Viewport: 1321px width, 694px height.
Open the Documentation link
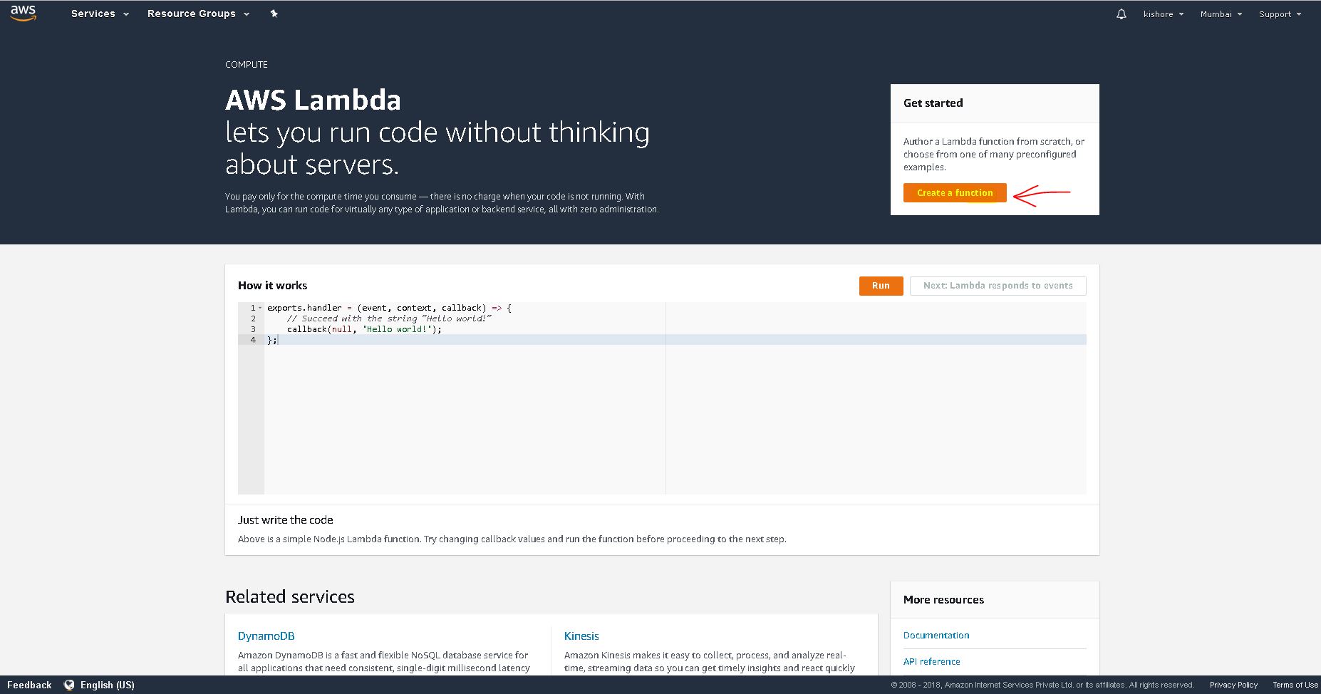click(x=936, y=636)
